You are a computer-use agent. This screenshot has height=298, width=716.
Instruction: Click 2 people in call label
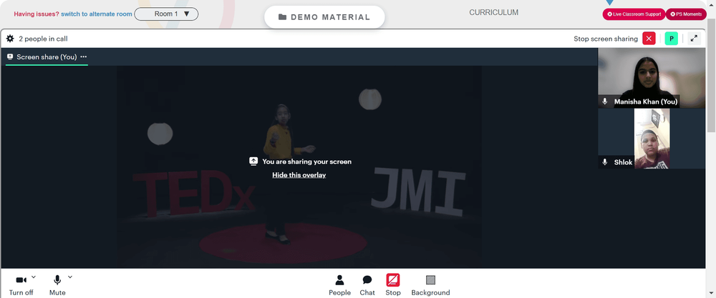point(44,39)
